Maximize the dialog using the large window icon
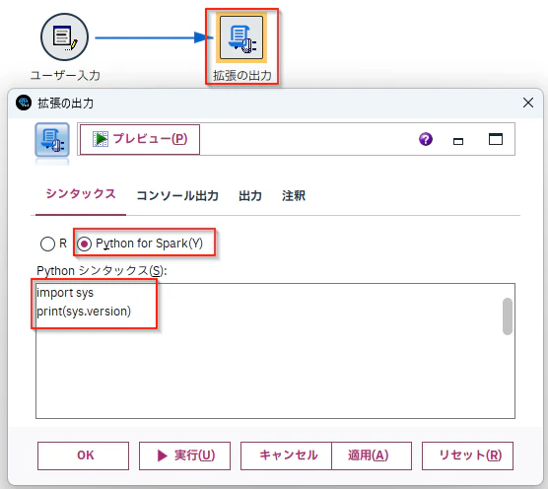The height and width of the screenshot is (489, 548). pos(496,139)
